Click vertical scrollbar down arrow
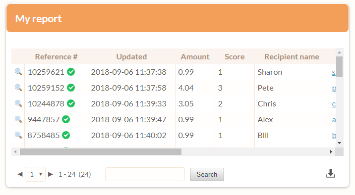The height and width of the screenshot is (195, 355). [339, 143]
